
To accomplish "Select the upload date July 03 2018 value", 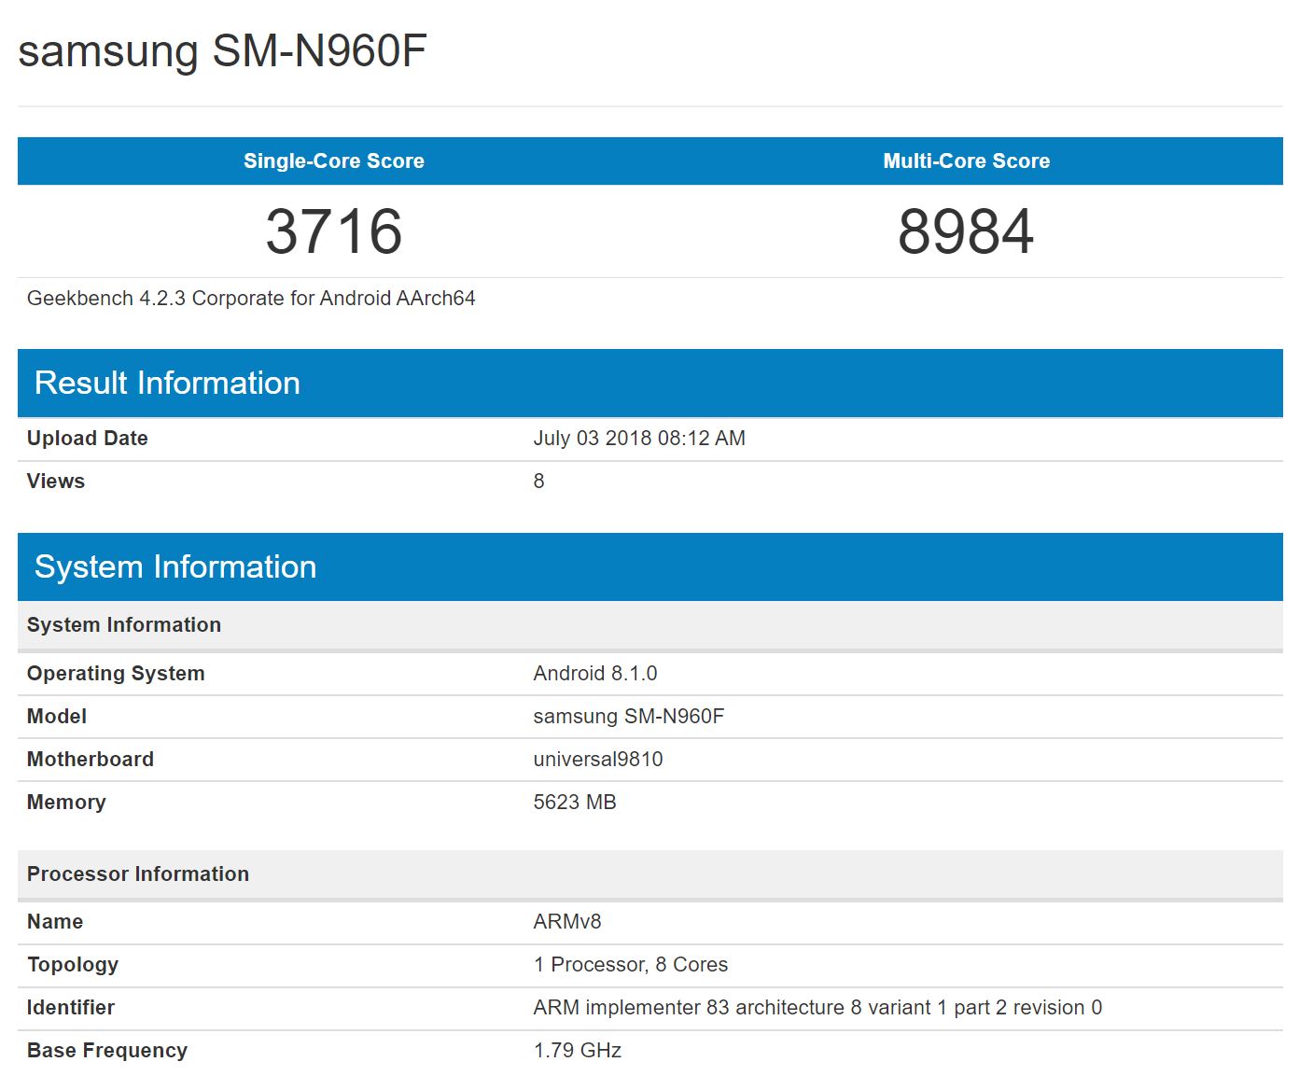I will (x=638, y=439).
